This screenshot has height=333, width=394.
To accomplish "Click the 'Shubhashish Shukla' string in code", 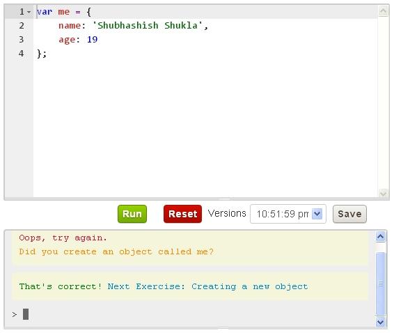I will tap(148, 26).
